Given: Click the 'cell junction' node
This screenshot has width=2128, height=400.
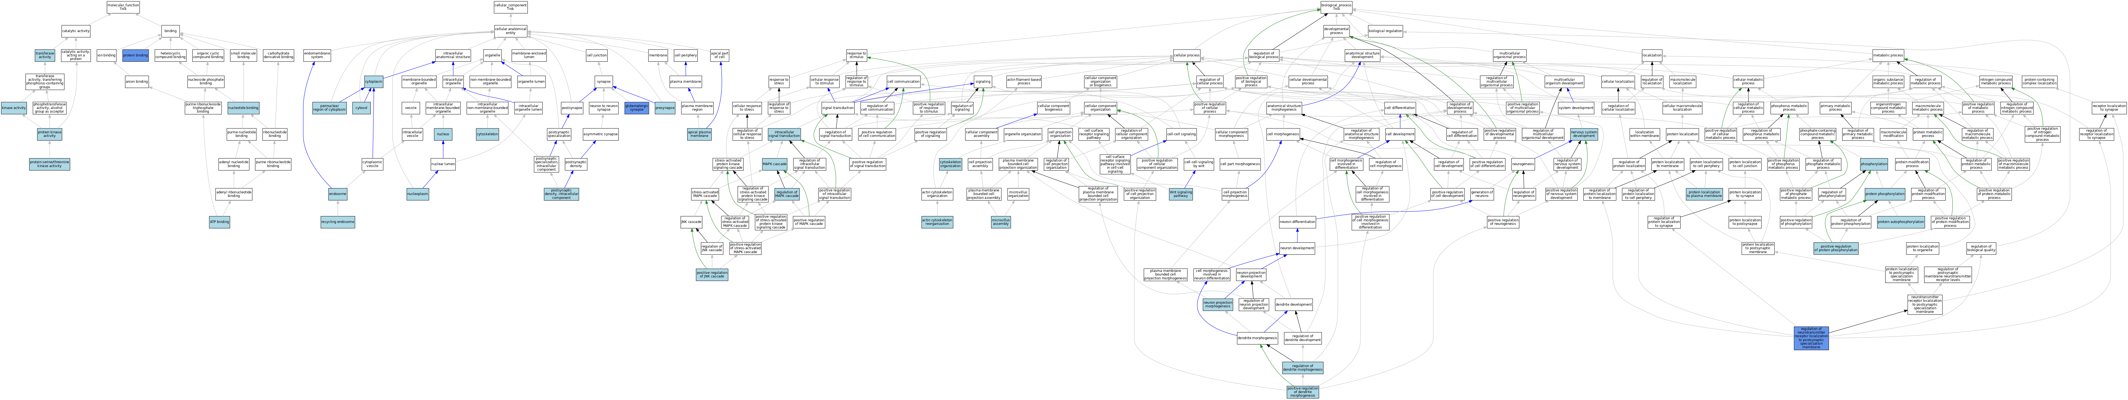Looking at the screenshot, I should (597, 55).
